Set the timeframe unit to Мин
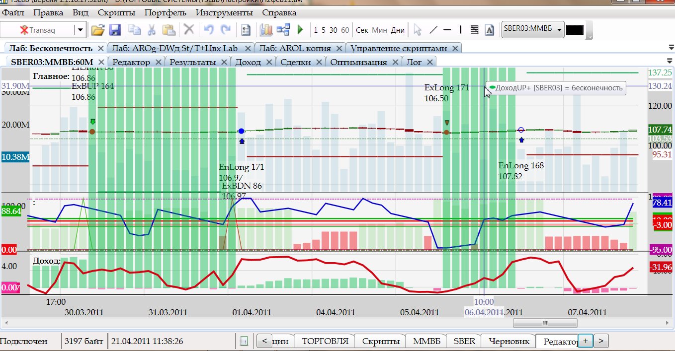Screen dimensions: 675x351 click(x=379, y=30)
